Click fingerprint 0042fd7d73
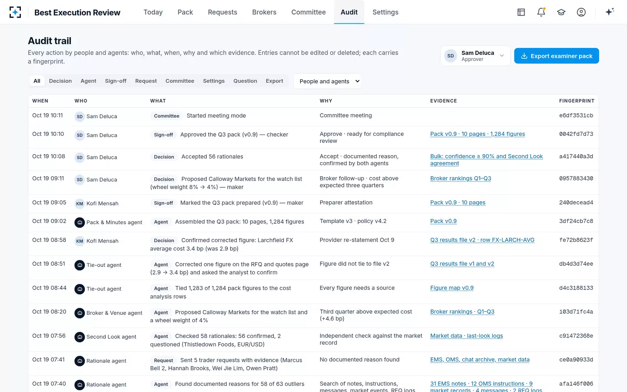 click(576, 134)
